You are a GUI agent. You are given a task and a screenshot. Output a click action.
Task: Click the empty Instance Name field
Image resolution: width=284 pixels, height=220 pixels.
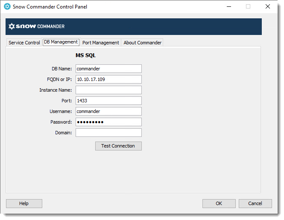point(108,90)
